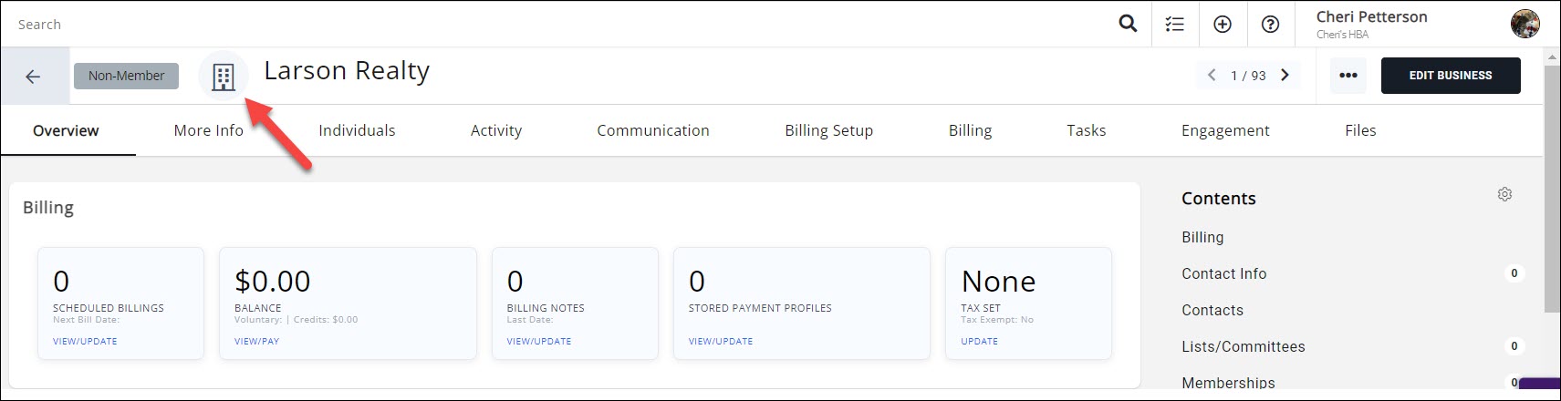Click the back arrow button

coord(33,77)
